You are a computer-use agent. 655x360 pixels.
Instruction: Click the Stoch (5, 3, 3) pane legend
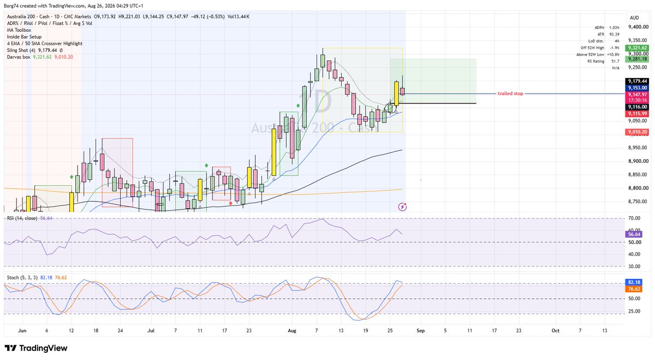38,277
